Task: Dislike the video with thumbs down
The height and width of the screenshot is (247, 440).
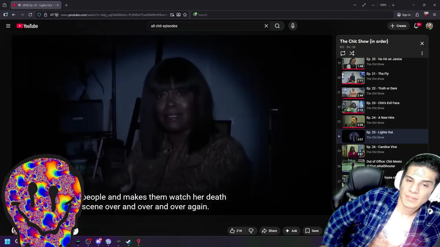Action: pyautogui.click(x=251, y=231)
